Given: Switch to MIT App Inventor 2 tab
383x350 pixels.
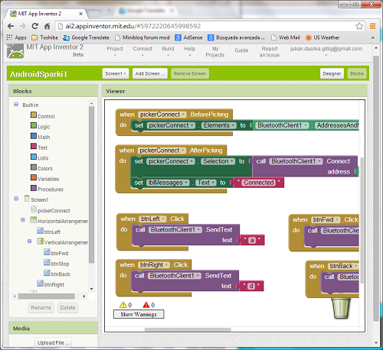Looking at the screenshot, I should (x=46, y=14).
